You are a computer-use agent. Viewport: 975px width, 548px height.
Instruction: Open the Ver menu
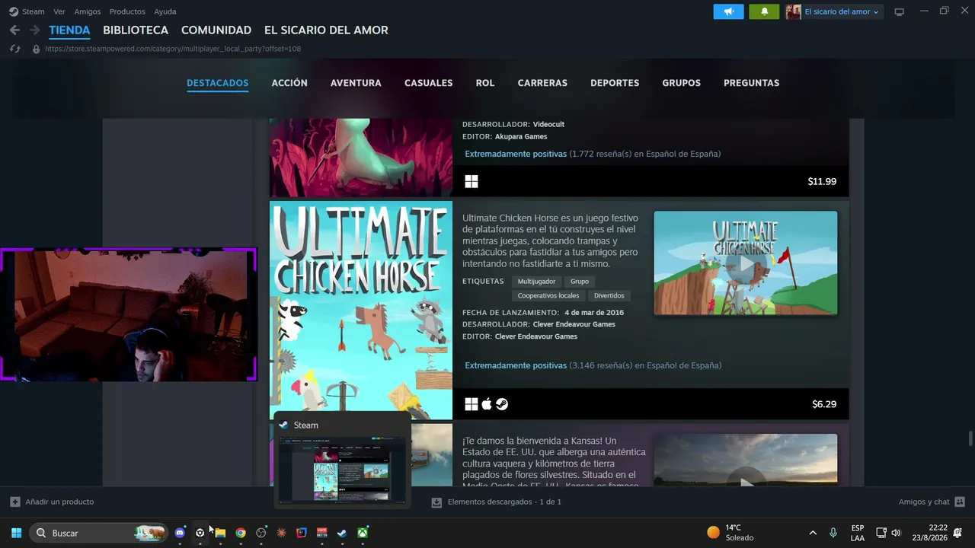pos(59,11)
